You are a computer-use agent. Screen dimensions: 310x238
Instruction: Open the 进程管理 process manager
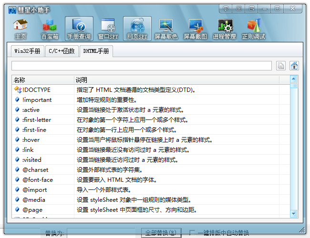pos(224,29)
